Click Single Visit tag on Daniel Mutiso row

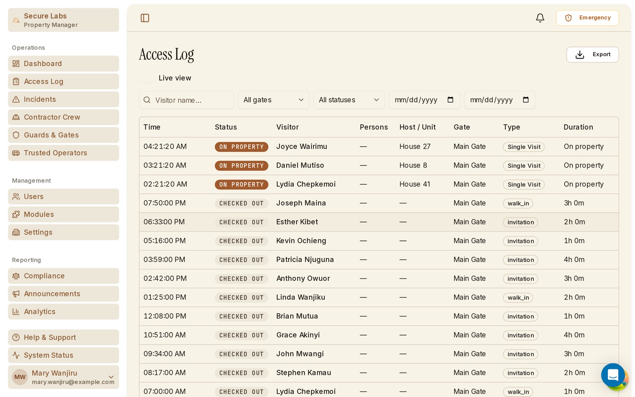pyautogui.click(x=524, y=166)
